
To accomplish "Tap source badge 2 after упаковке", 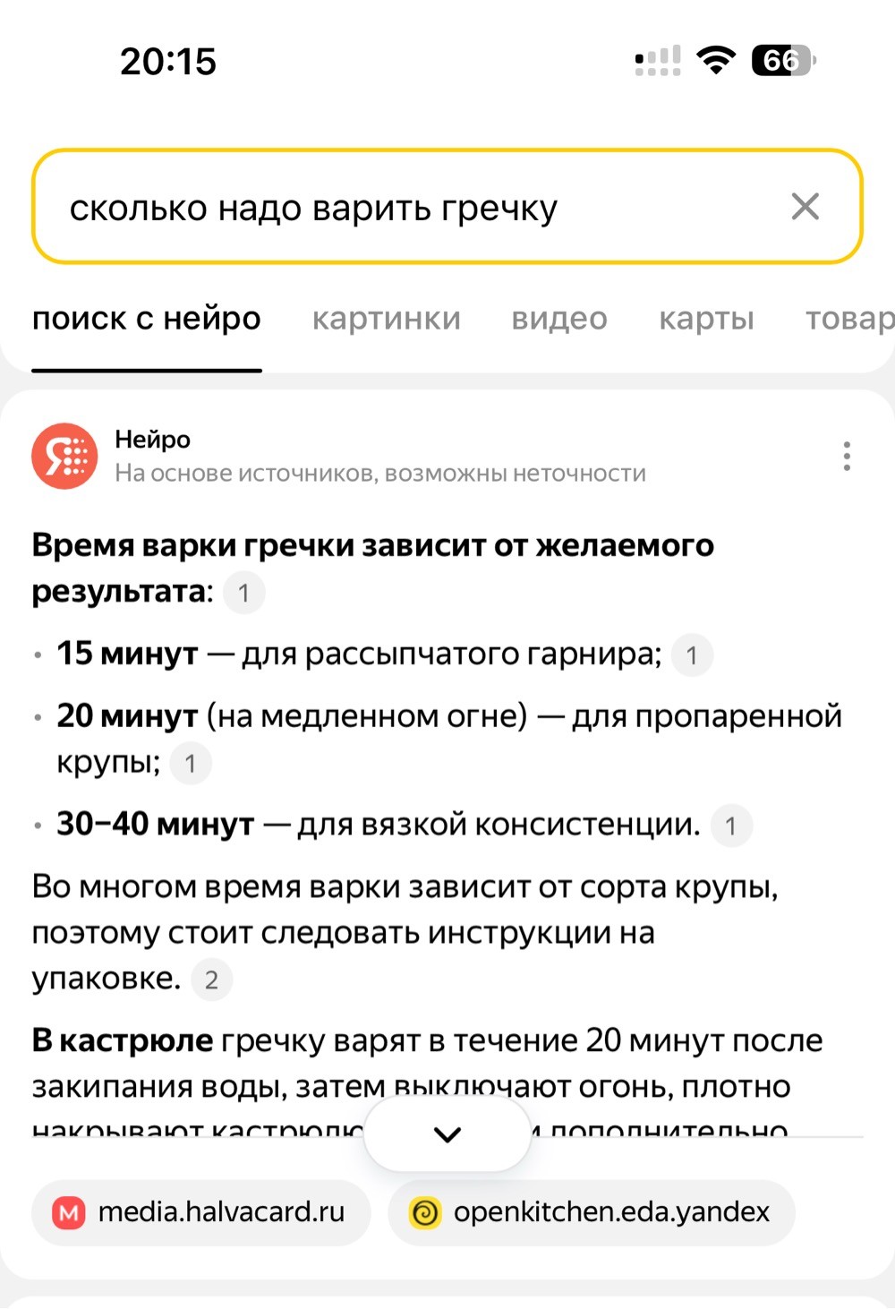I will pos(211,980).
